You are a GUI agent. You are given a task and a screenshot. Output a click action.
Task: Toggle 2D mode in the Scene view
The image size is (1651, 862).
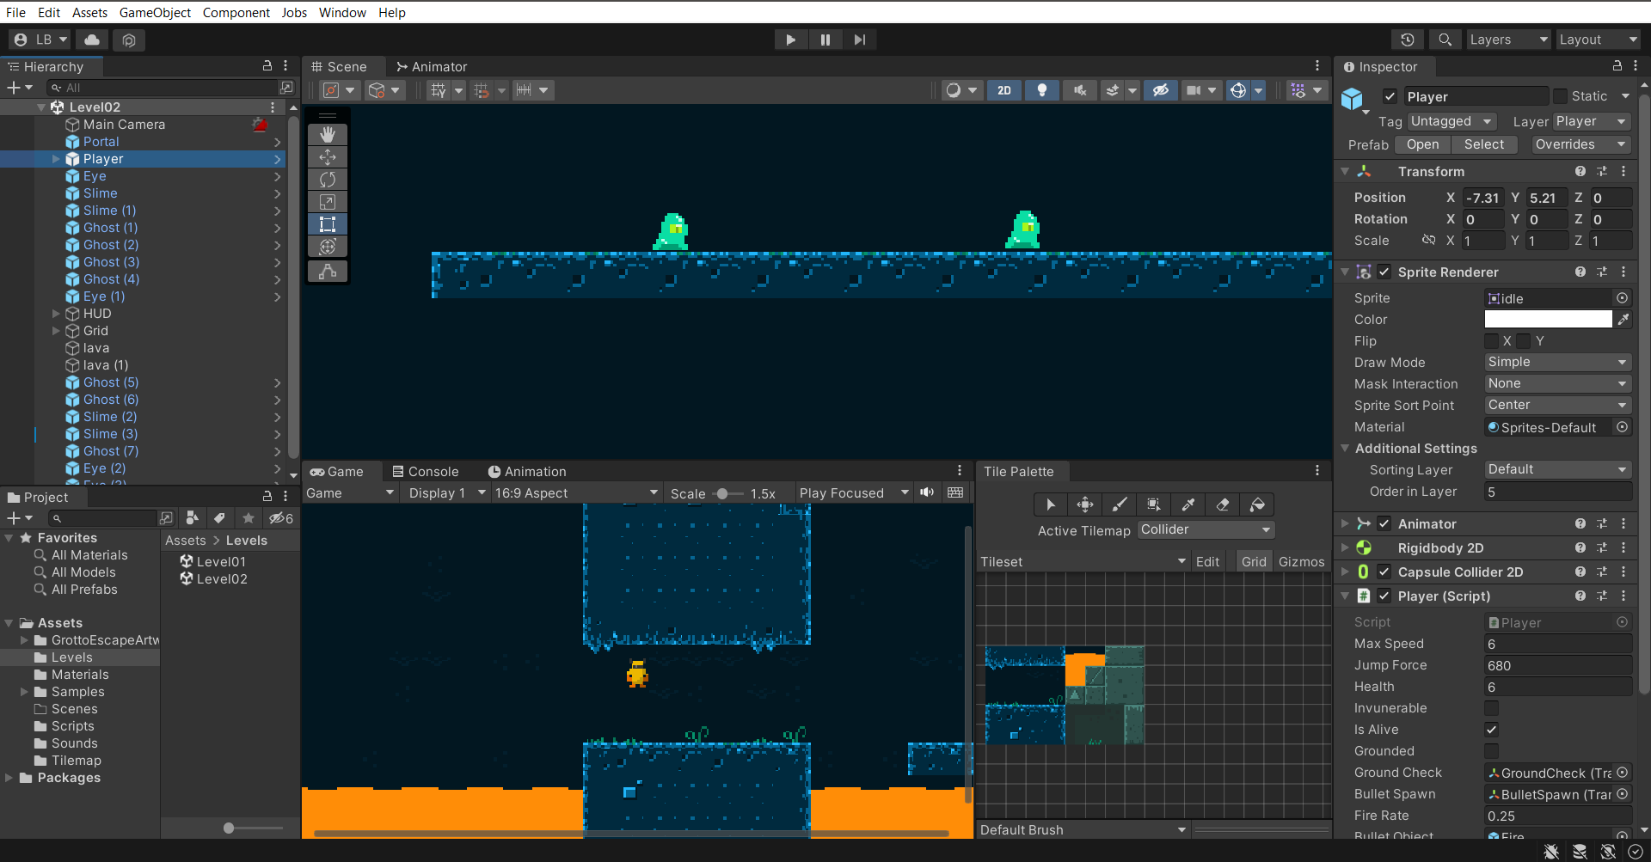1003,89
